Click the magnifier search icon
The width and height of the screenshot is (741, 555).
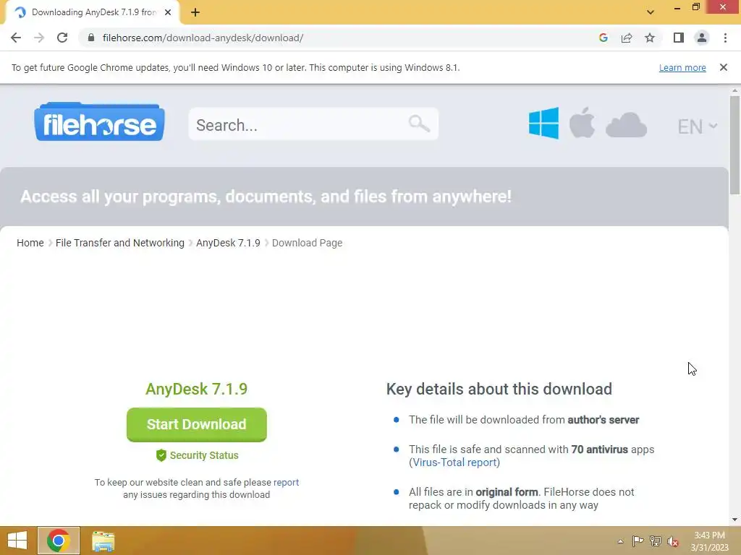419,124
